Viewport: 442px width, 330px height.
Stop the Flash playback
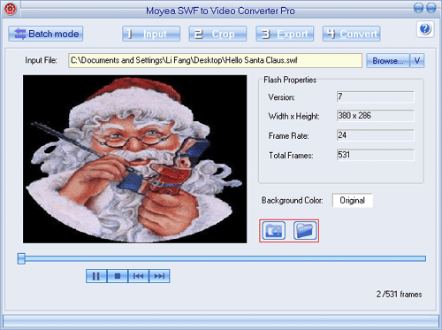[118, 276]
